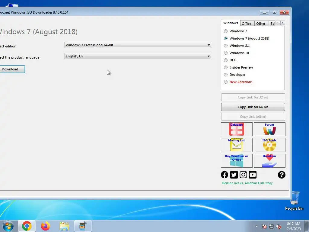The height and width of the screenshot is (232, 309).
Task: Switch to the Settings tab
Action: coord(272,24)
